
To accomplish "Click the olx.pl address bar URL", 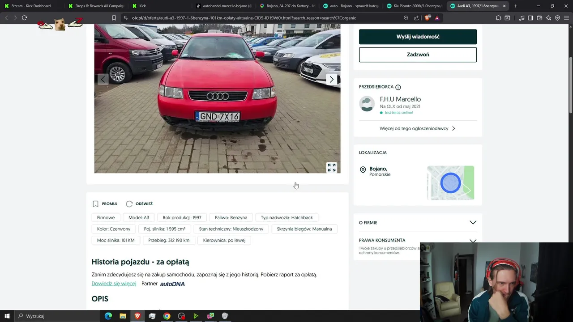I will 244,18.
